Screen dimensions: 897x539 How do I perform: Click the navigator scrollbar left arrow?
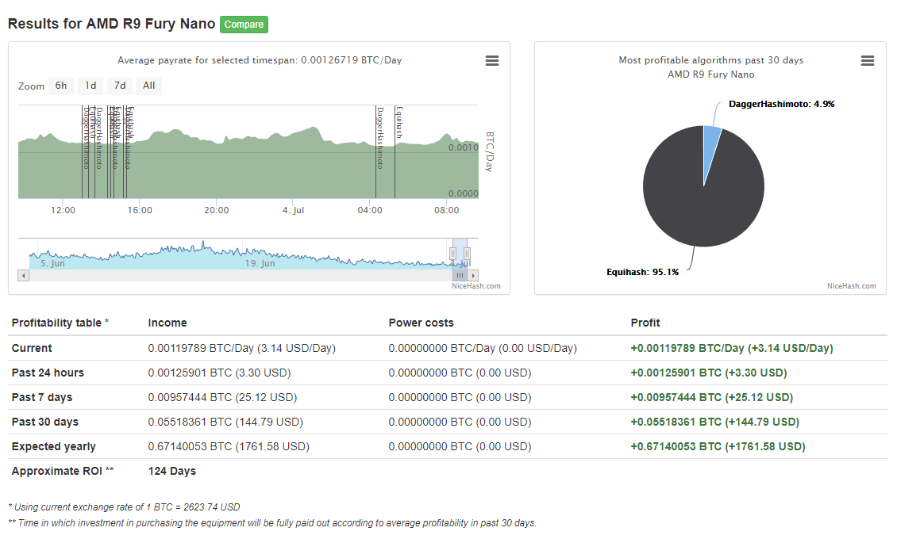24,275
